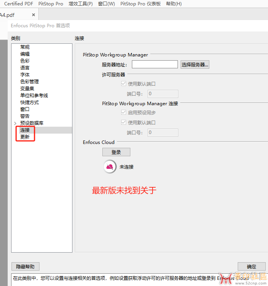Screen dimensions: 268x286
Task: Toggle use default port under license server
Action: (x=123, y=84)
